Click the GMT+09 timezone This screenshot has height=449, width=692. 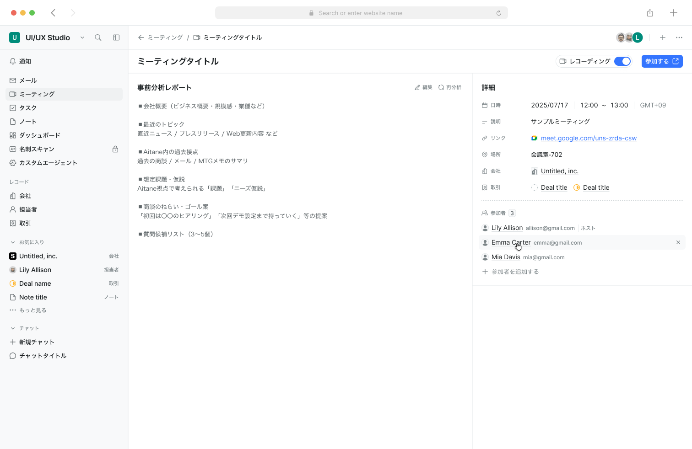pos(653,105)
